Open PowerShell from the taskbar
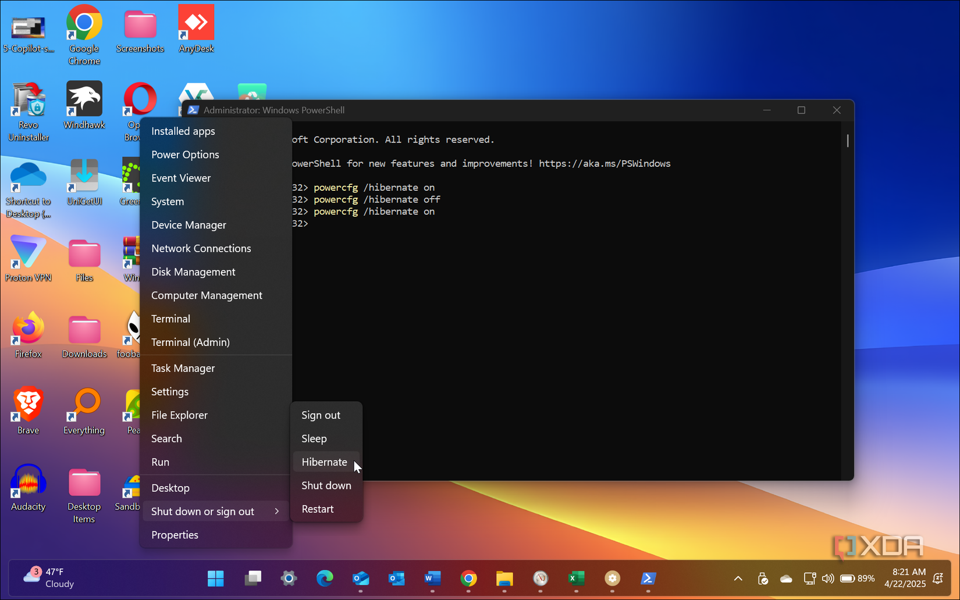Screen dimensions: 960x600 (x=648, y=578)
